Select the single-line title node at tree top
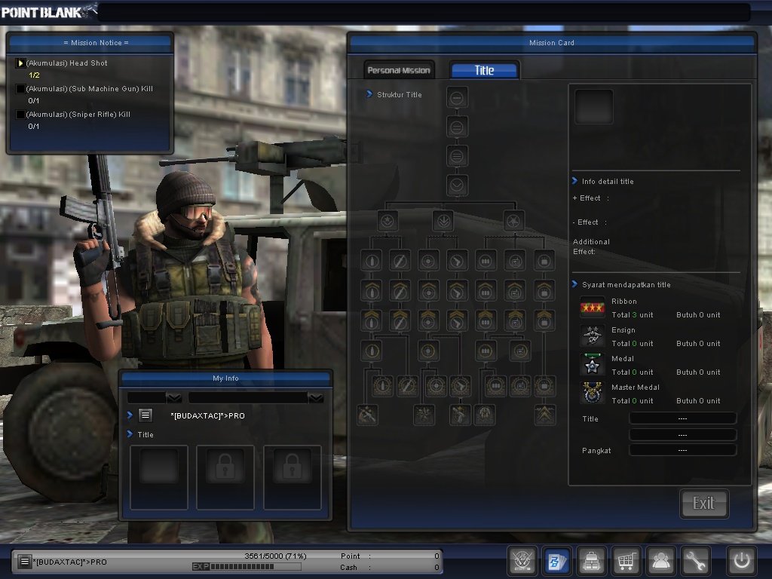The width and height of the screenshot is (772, 579). 457,98
